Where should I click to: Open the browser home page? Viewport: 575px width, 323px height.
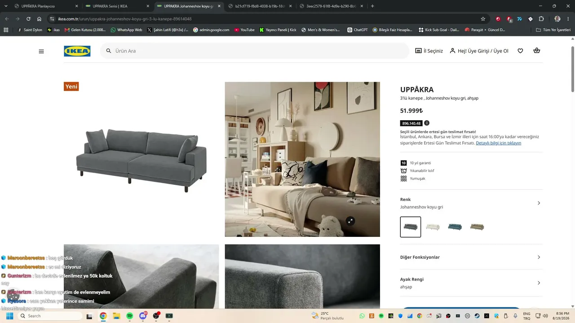(x=39, y=19)
